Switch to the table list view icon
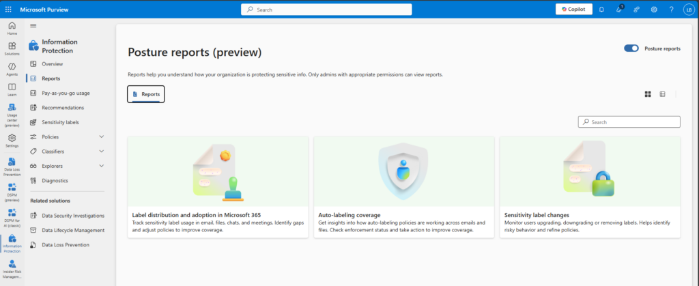Image resolution: width=699 pixels, height=286 pixels. point(662,94)
